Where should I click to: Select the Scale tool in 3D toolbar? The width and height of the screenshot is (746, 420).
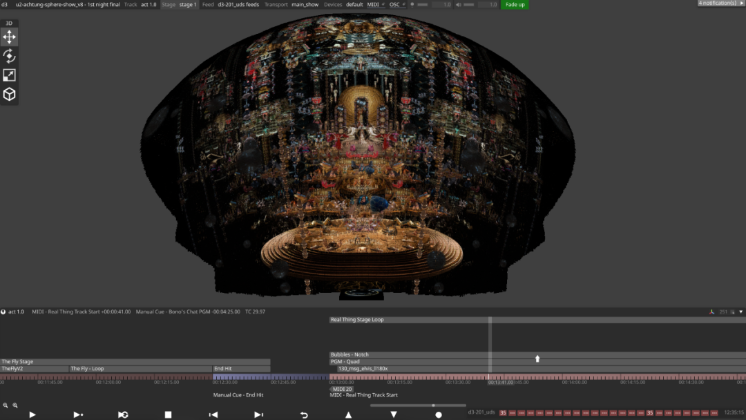[x=9, y=75]
